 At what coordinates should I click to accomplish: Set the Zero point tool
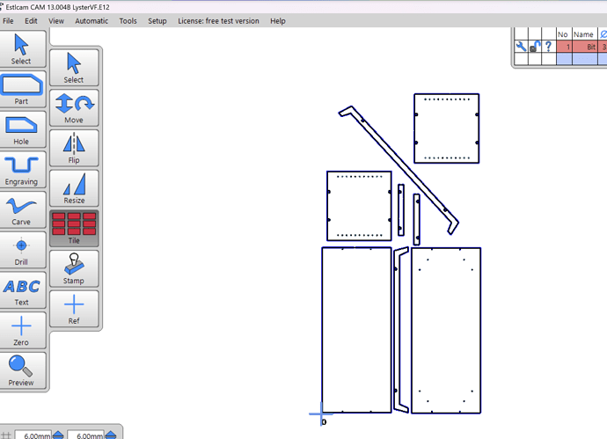click(x=21, y=331)
